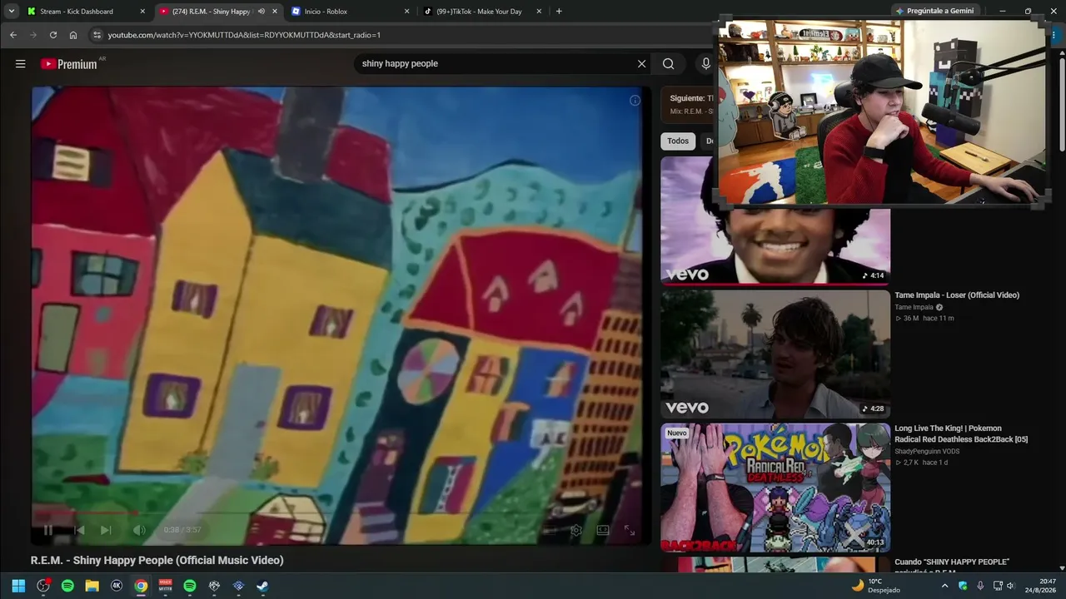Open Tame Impala Loser thumbnail
Screen dimensions: 1066x599
[775, 354]
